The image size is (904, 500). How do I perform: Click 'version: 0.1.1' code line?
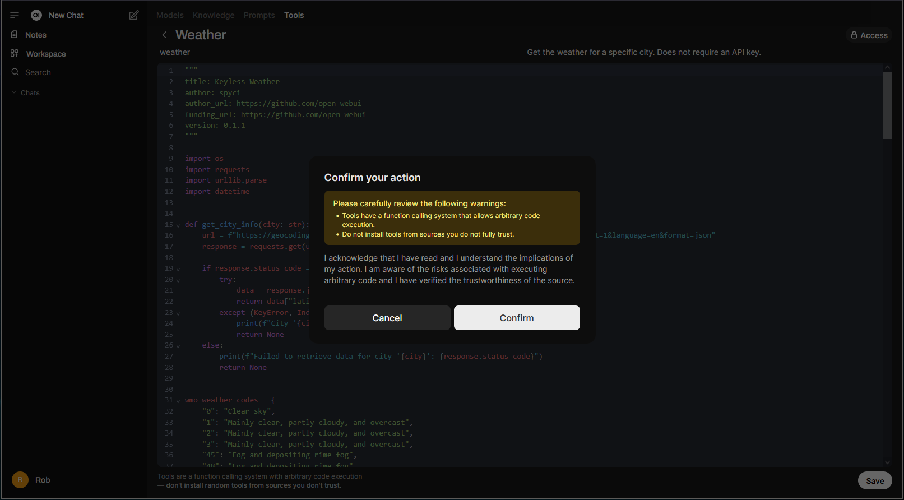point(215,126)
